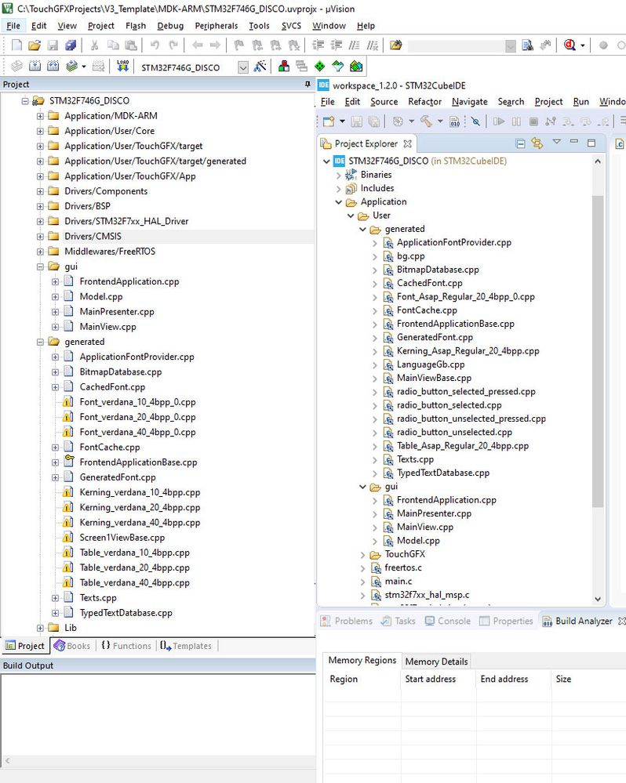Click the Build target icon in µVision
Viewport: 626px width, 783px height.
coord(35,66)
